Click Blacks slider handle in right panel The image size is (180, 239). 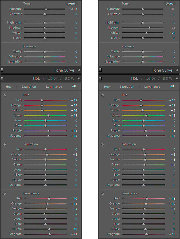click(x=143, y=38)
